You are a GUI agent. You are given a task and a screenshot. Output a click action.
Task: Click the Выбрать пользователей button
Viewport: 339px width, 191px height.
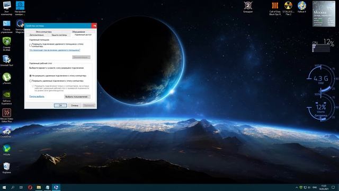(x=77, y=97)
